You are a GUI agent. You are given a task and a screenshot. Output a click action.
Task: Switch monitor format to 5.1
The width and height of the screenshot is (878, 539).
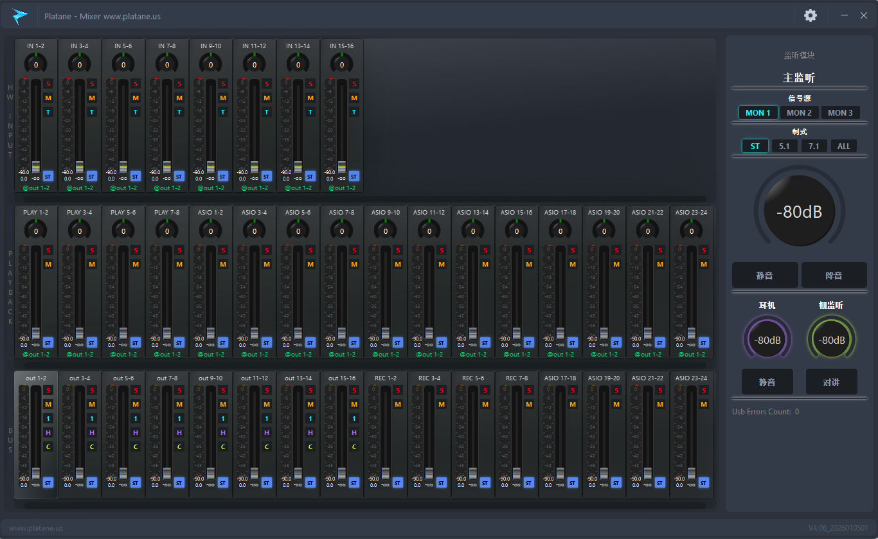point(784,146)
